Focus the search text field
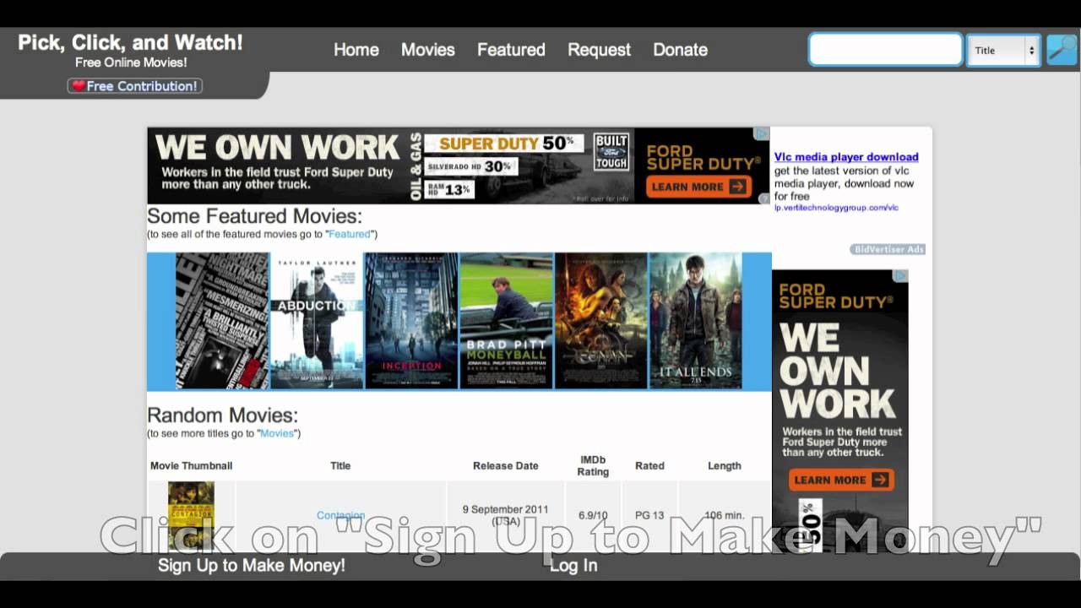1081x608 pixels. point(885,50)
